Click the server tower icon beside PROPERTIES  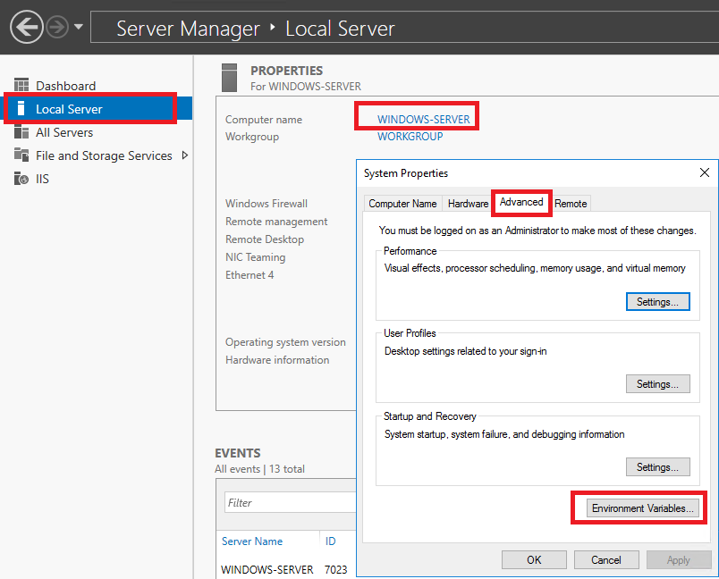[x=229, y=78]
